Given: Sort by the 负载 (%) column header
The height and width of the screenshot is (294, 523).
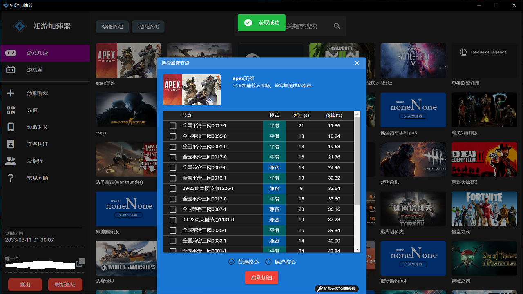Looking at the screenshot, I should (334, 116).
